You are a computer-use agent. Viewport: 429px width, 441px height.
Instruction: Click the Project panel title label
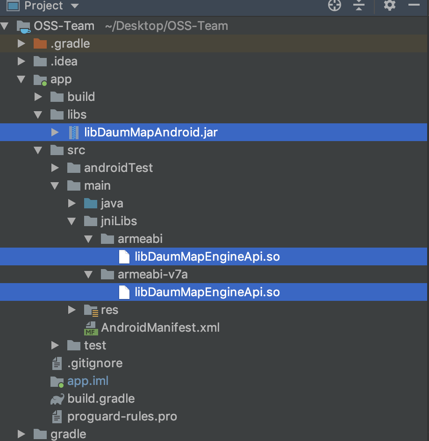pos(43,6)
